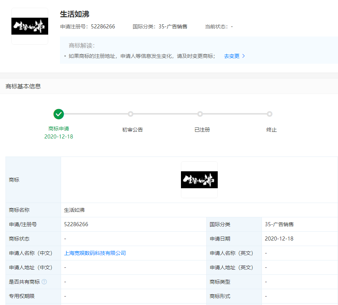This screenshot has height=305, width=338.
Task: Click the trademark image in 商标 table row
Action: click(199, 180)
